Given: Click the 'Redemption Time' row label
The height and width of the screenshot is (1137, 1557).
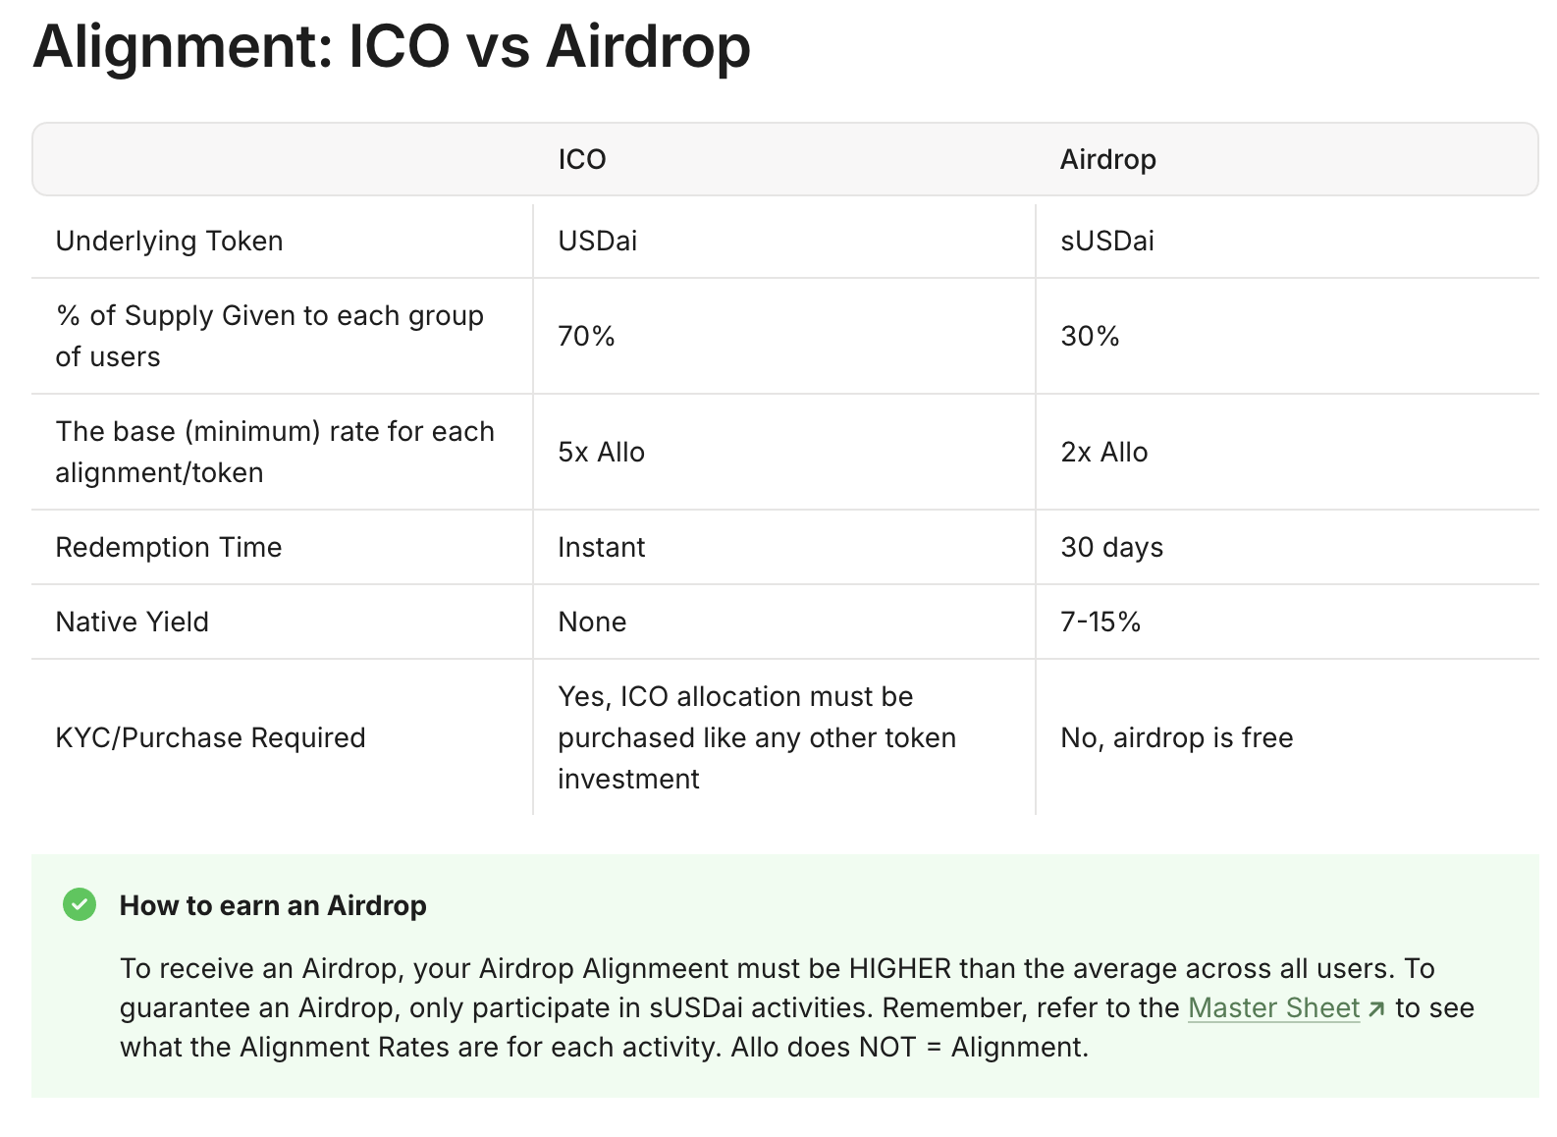Looking at the screenshot, I should (169, 547).
